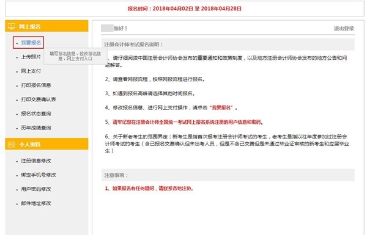Open the 我要报名 menu item
Viewport: 367px width, 235px height.
pos(31,43)
